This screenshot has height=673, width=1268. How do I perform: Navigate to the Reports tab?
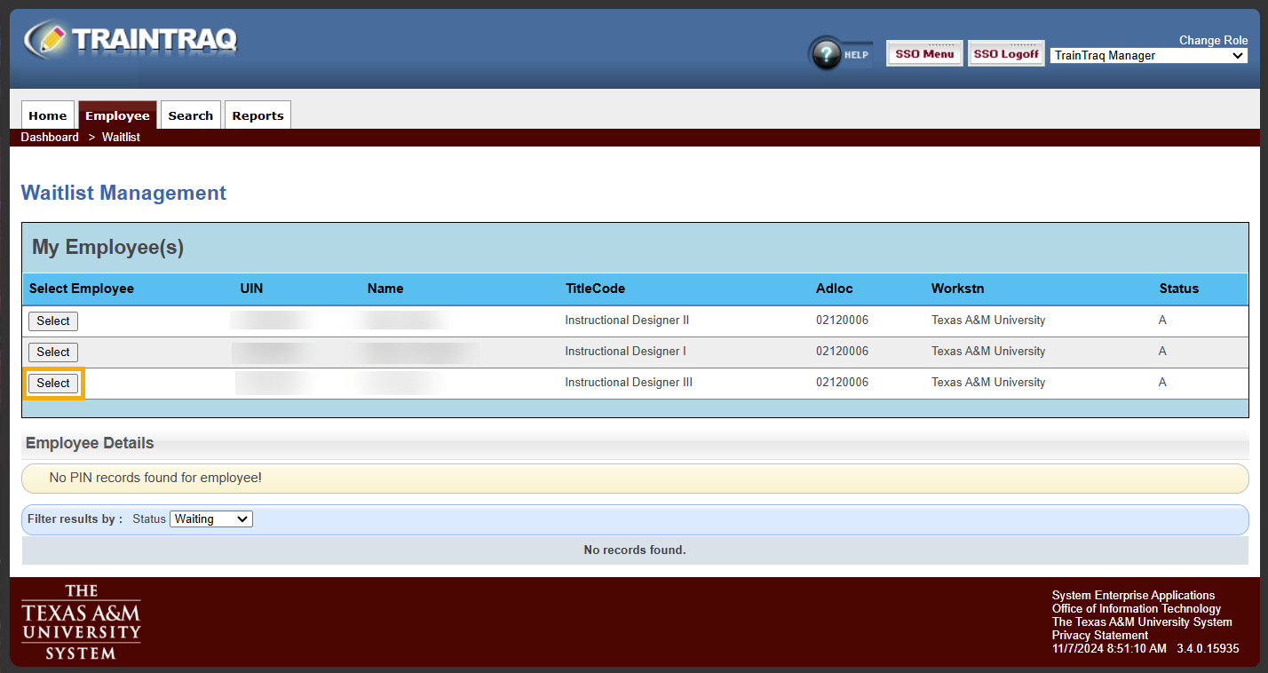pyautogui.click(x=258, y=115)
